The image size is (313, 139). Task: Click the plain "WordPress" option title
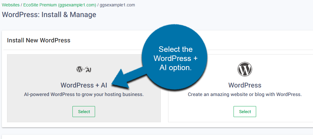(245, 85)
